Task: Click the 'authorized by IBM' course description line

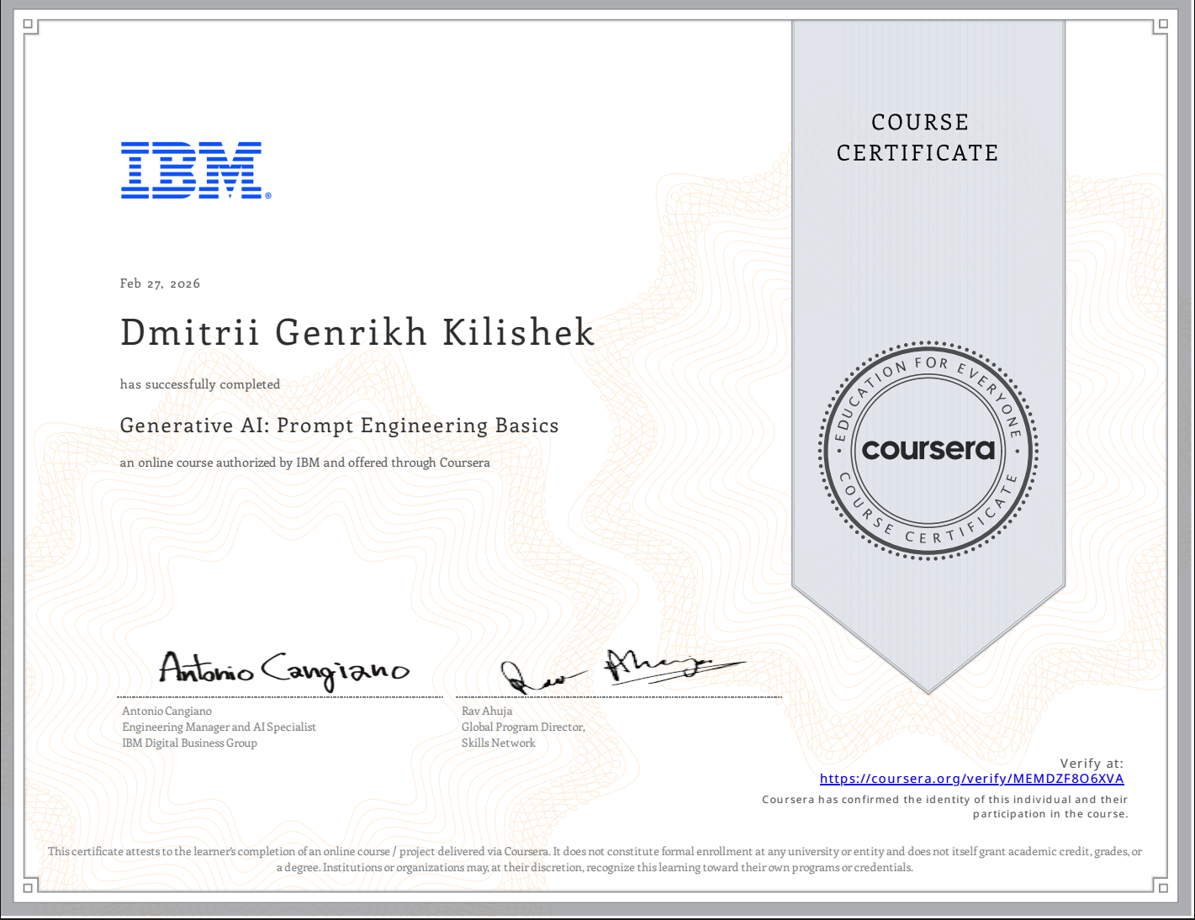Action: (304, 463)
